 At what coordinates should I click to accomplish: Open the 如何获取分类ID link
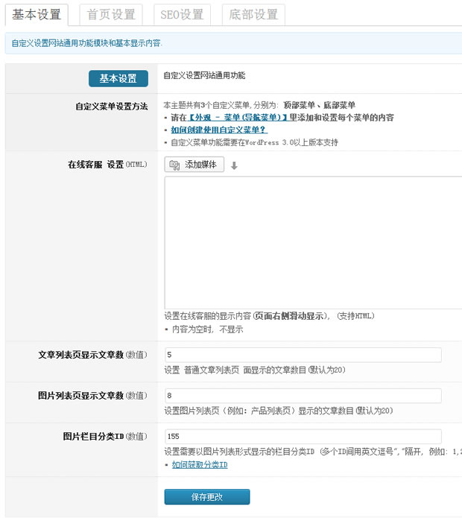click(x=199, y=465)
